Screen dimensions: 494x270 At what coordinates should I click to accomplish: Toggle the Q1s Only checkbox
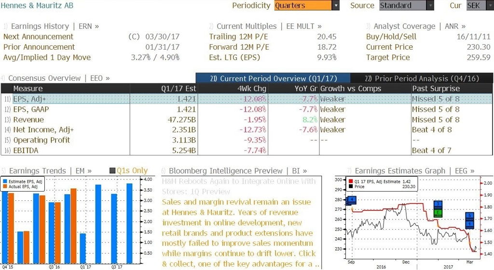click(112, 171)
